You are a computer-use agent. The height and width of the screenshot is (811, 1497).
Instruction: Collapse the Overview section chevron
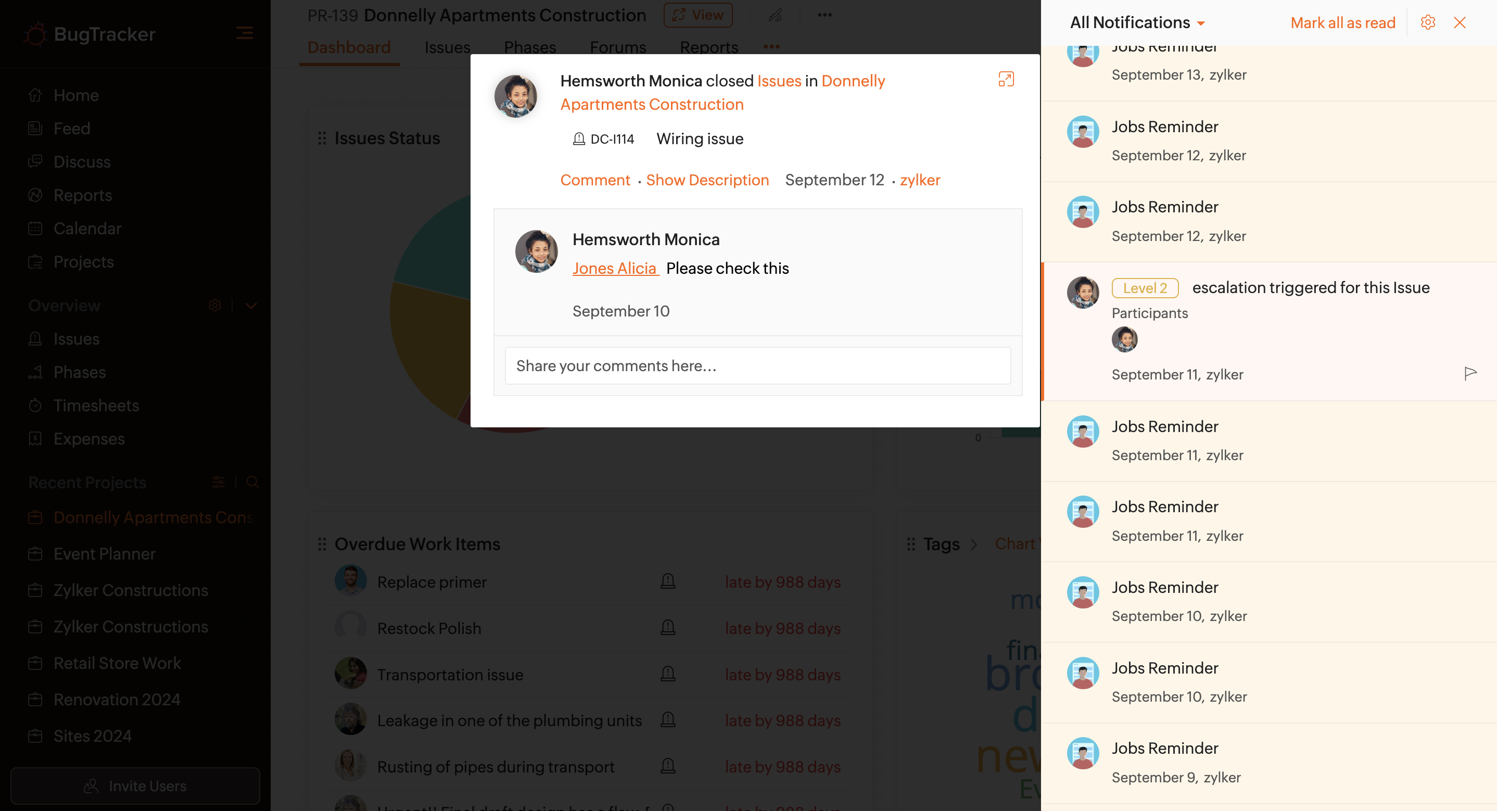251,305
